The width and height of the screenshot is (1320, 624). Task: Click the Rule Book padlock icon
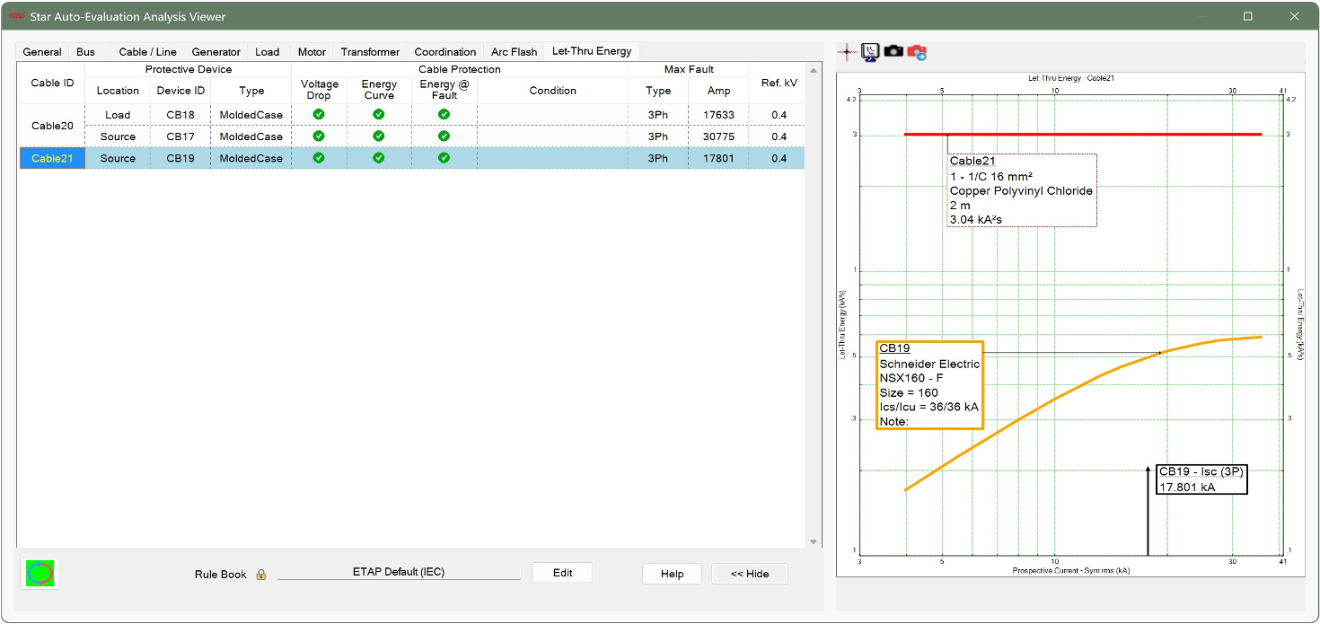tap(261, 575)
